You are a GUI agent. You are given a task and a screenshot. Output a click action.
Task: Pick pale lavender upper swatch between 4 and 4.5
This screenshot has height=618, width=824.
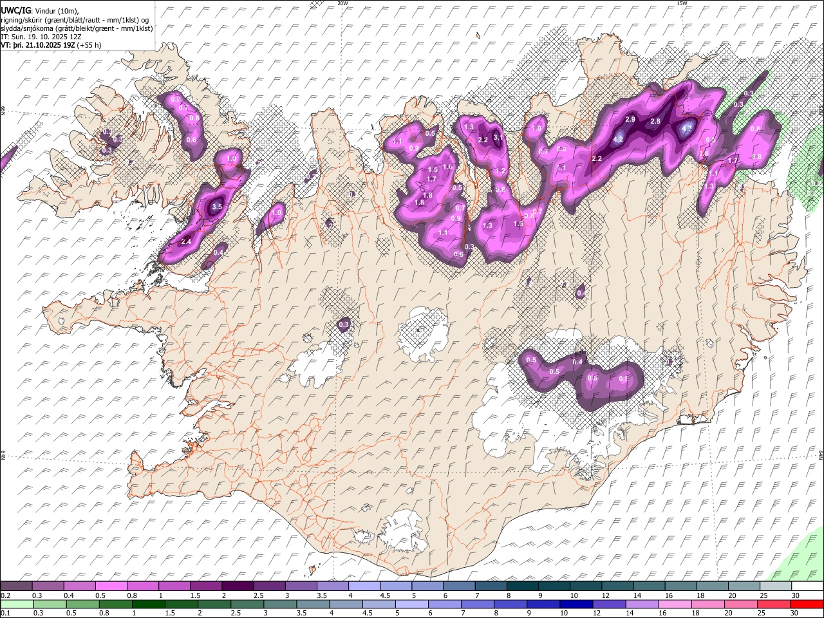click(x=364, y=586)
